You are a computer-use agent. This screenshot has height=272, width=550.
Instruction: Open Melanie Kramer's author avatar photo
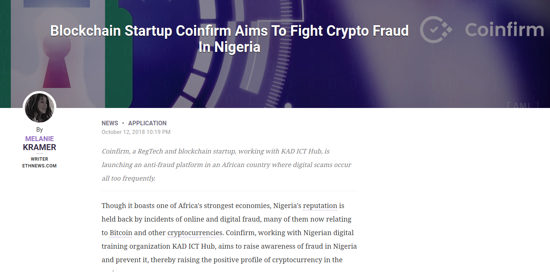coord(40,108)
